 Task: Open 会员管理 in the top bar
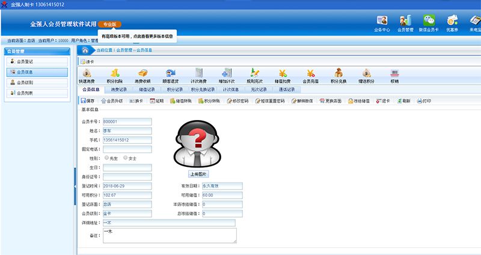point(405,24)
